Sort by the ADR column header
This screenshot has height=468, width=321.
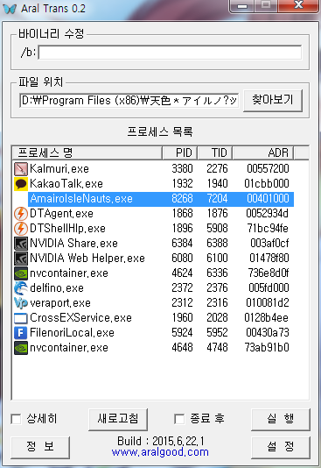[263, 152]
